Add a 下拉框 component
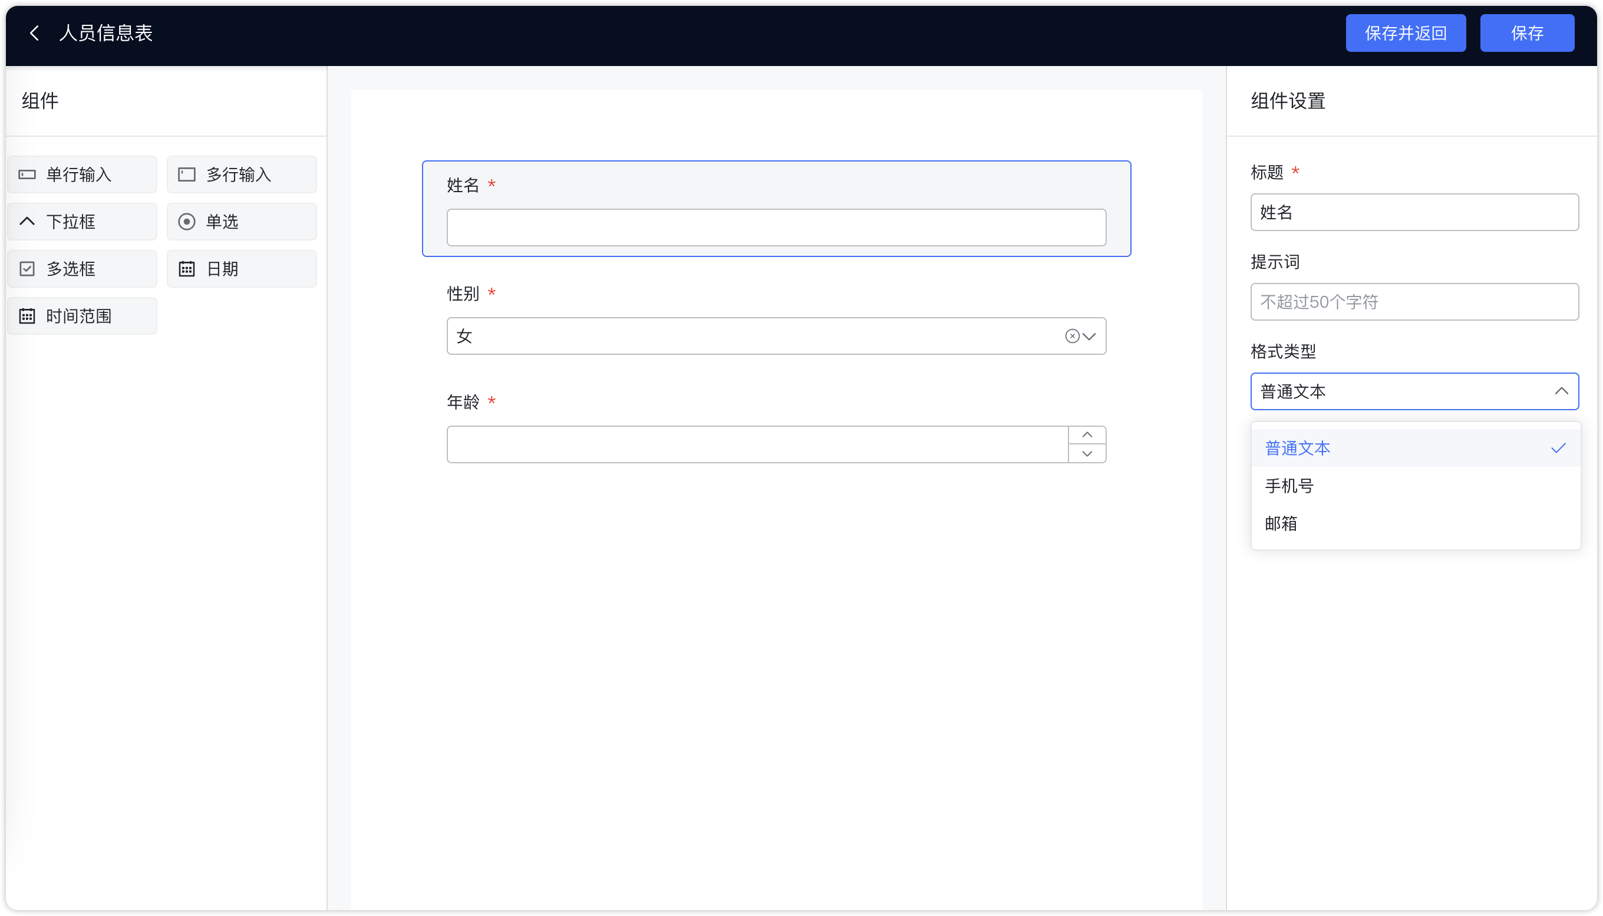This screenshot has height=916, width=1603. (x=83, y=222)
